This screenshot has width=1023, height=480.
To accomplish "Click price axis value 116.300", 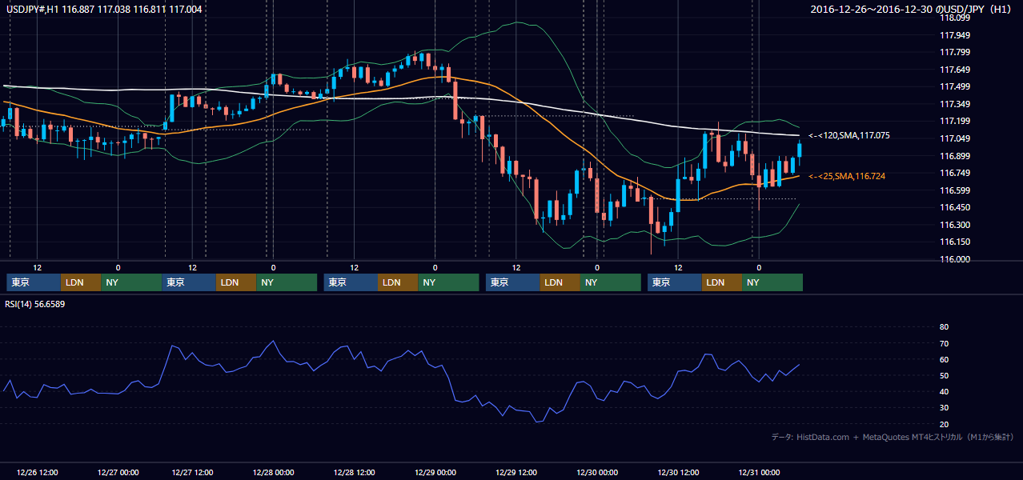I will (x=955, y=225).
